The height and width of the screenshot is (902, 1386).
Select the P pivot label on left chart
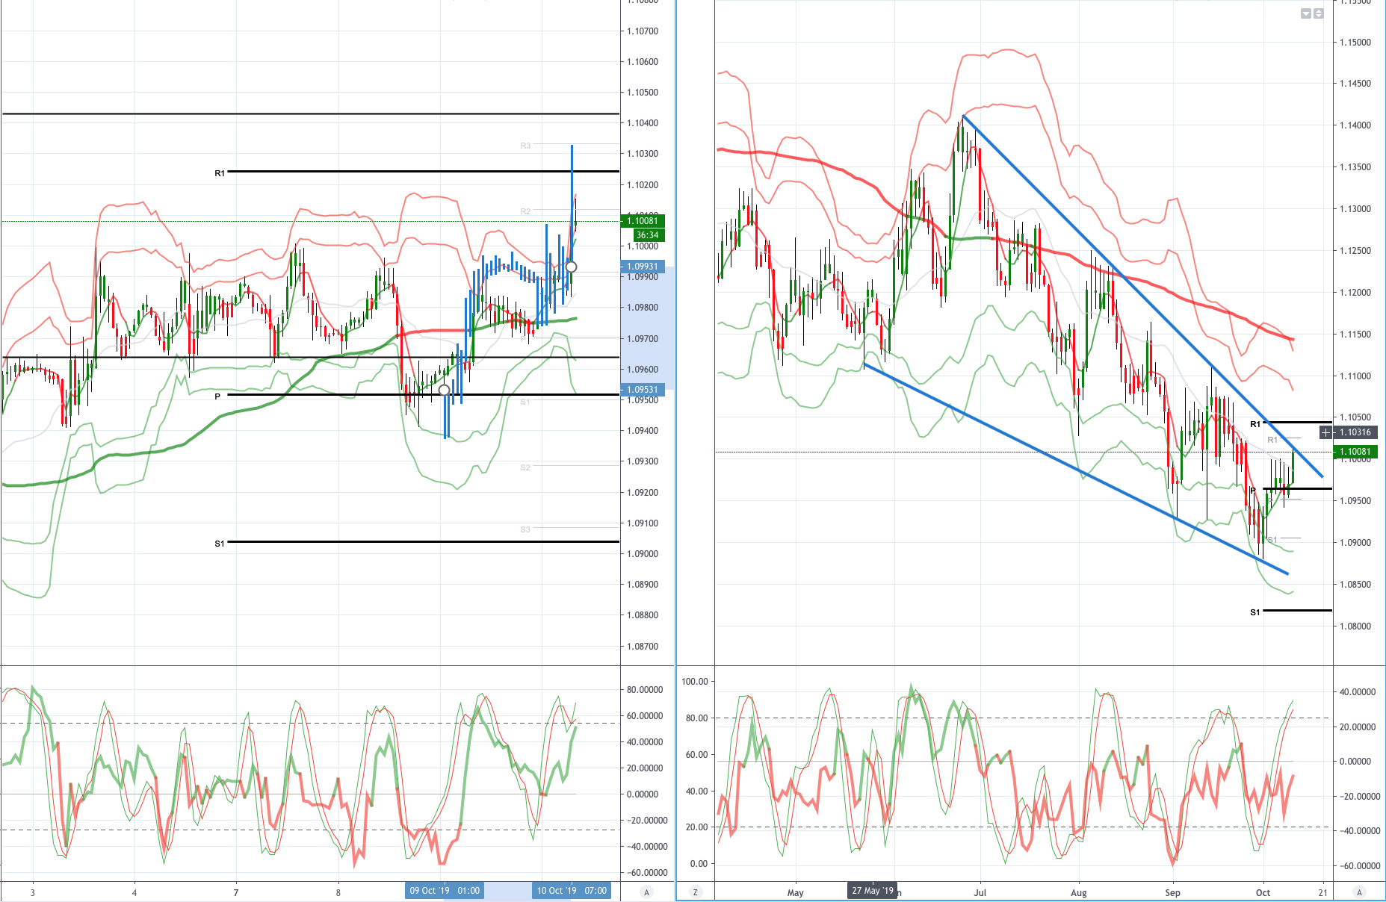click(217, 396)
